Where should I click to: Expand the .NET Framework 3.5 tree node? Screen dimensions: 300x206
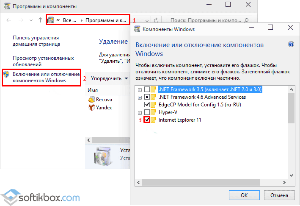coord(140,89)
